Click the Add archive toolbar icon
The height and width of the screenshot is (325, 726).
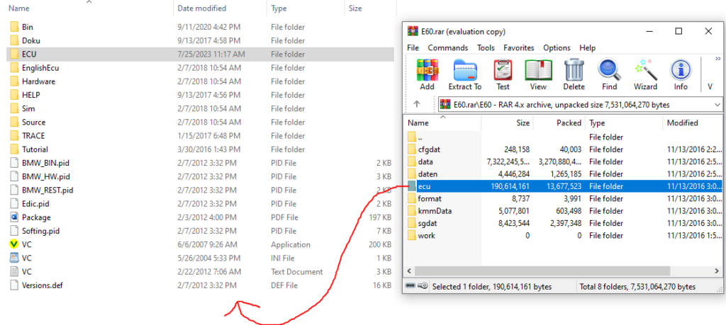(x=427, y=74)
